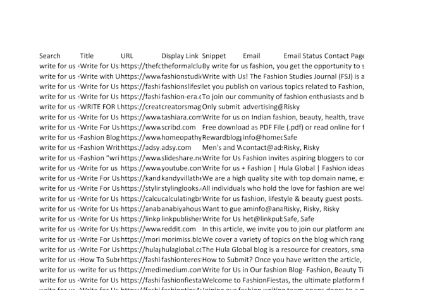Select the 'fashionfiesta' display link cell
430x290 pixels.
pos(181,281)
